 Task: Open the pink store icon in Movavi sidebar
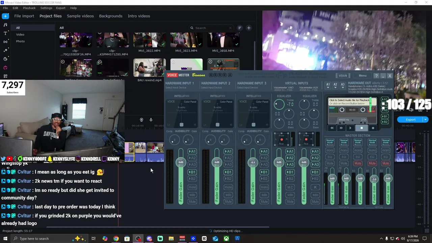coord(5,67)
